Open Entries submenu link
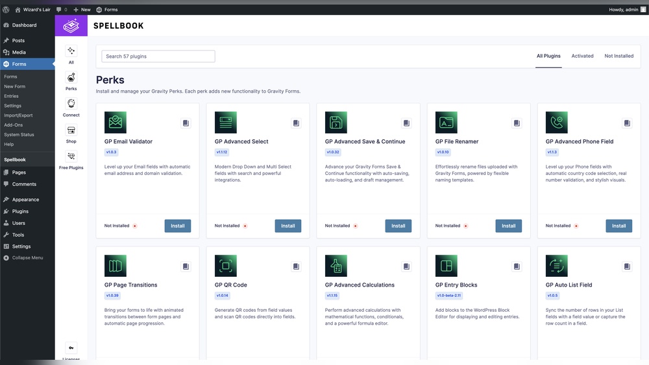649x365 pixels. click(x=11, y=96)
